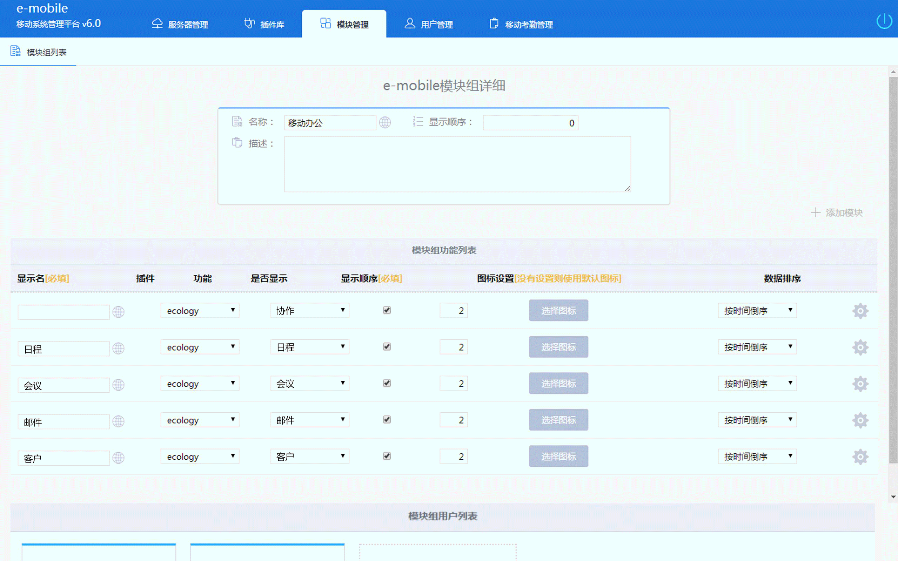The height and width of the screenshot is (561, 898).
Task: Open 按时间倒序 sort dropdown in 日程 row
Action: (x=757, y=347)
